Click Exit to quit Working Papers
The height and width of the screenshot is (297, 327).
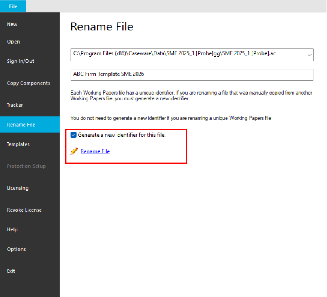click(11, 271)
